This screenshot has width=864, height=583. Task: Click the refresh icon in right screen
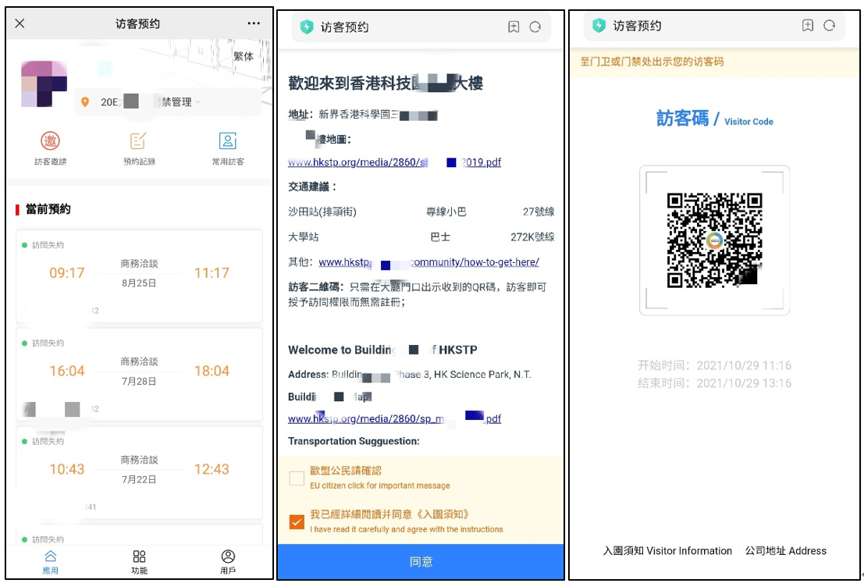click(830, 25)
